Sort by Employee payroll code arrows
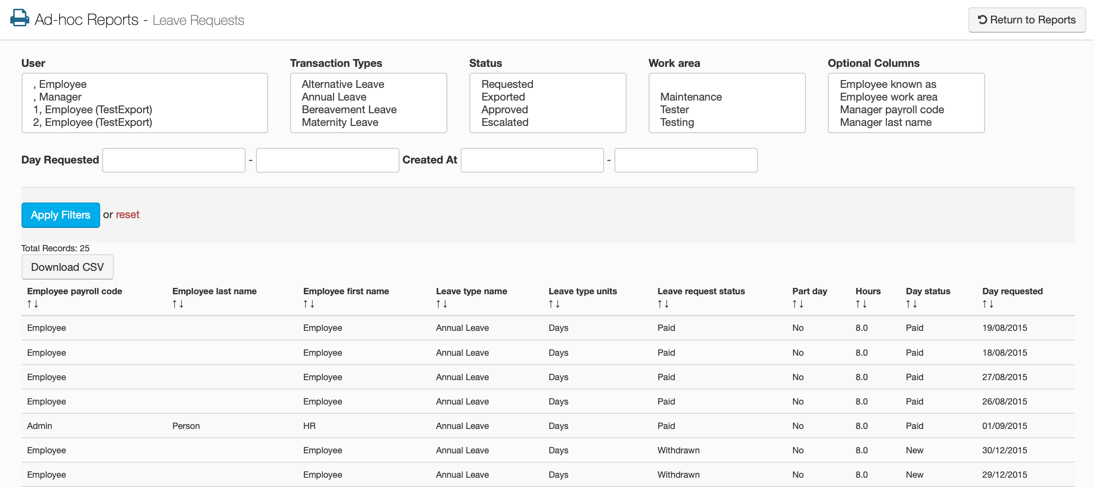 [33, 304]
